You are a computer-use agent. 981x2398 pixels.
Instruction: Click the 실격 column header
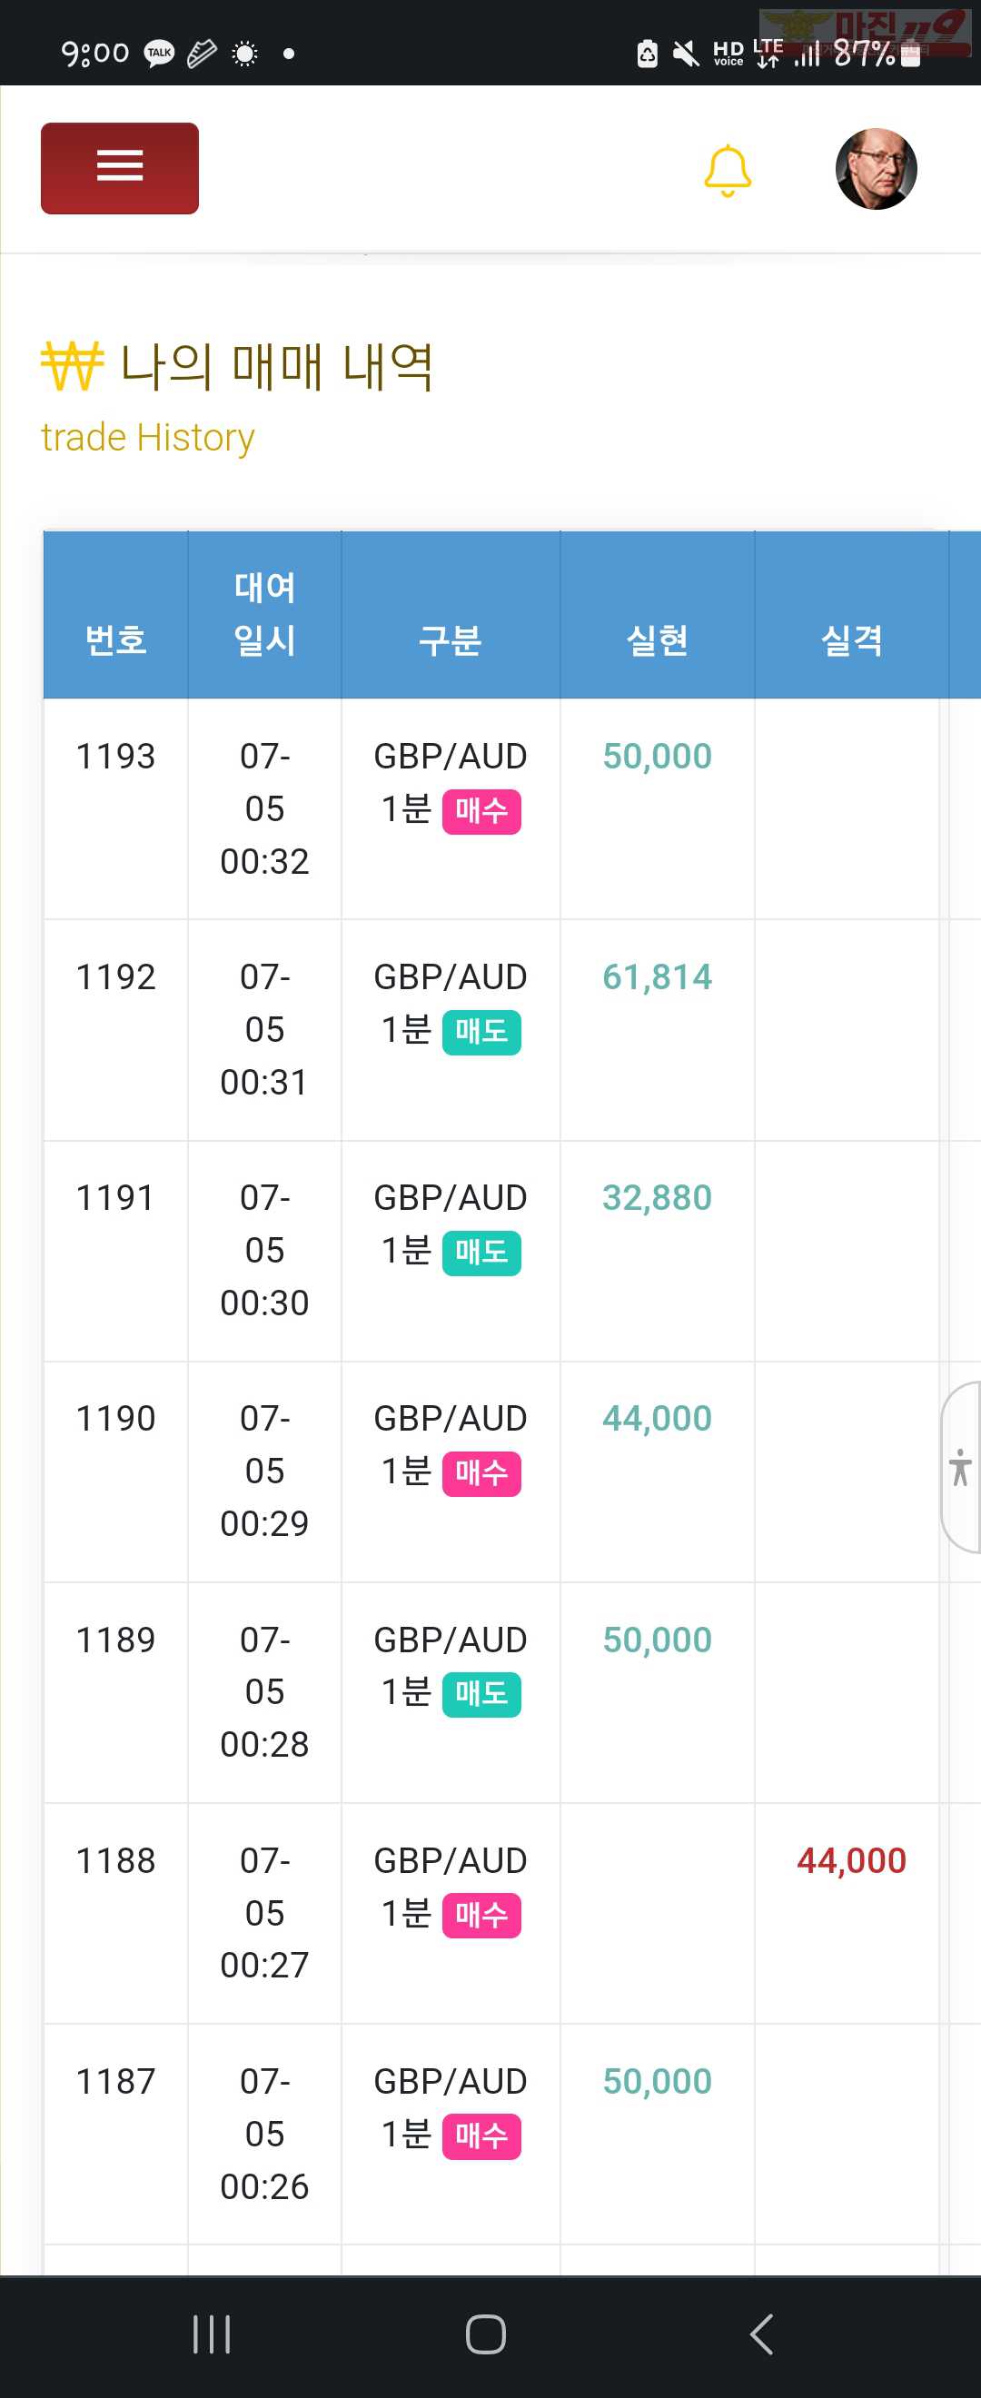coord(852,639)
